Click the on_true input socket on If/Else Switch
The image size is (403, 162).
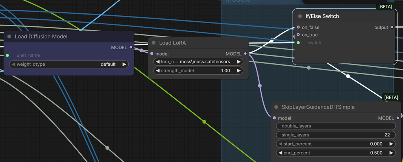(x=298, y=35)
